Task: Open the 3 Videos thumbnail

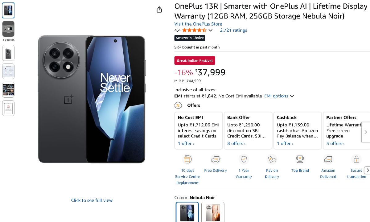Action: click(8, 29)
